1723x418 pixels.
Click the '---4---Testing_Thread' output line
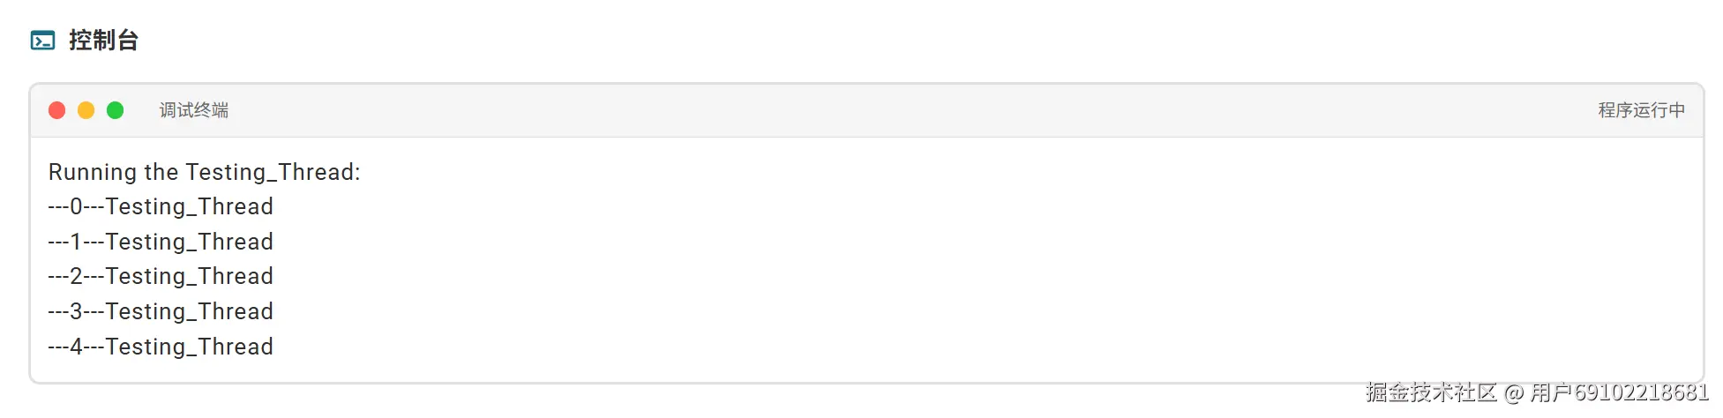[x=161, y=347]
